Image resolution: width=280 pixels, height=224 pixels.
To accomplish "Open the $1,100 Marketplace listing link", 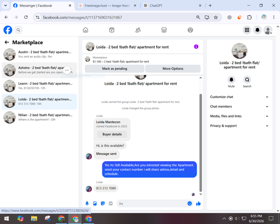I will click(121, 62).
